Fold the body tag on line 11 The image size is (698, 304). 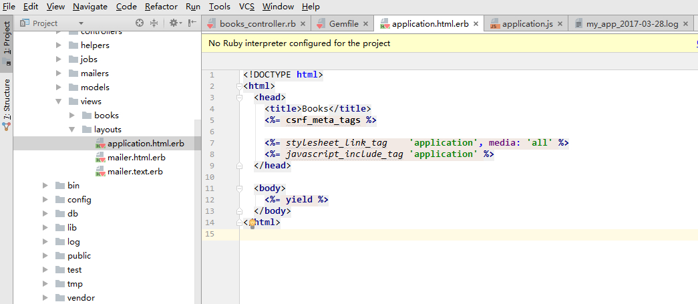pos(240,188)
